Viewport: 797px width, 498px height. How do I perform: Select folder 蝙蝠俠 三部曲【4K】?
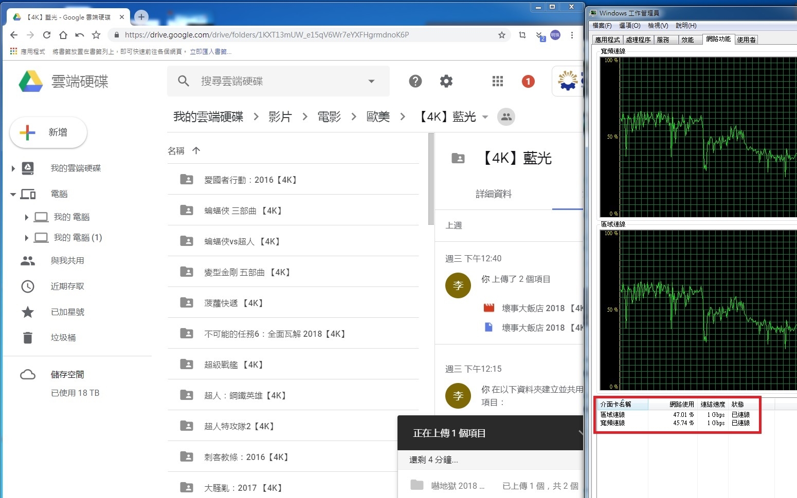point(293,210)
